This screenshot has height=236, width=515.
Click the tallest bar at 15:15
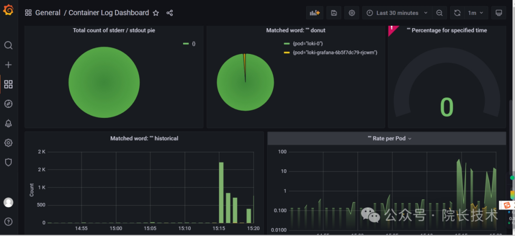point(221,193)
